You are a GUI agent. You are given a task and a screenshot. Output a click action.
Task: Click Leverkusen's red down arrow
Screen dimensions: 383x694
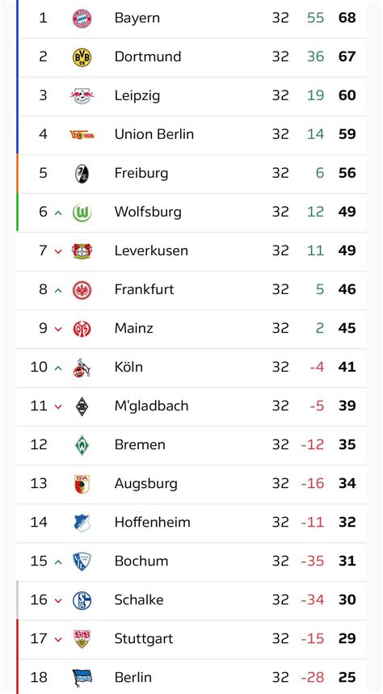point(58,251)
